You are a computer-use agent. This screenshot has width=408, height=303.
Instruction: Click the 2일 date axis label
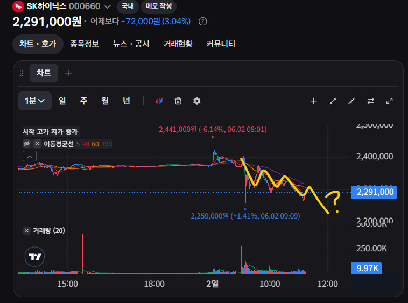click(212, 284)
